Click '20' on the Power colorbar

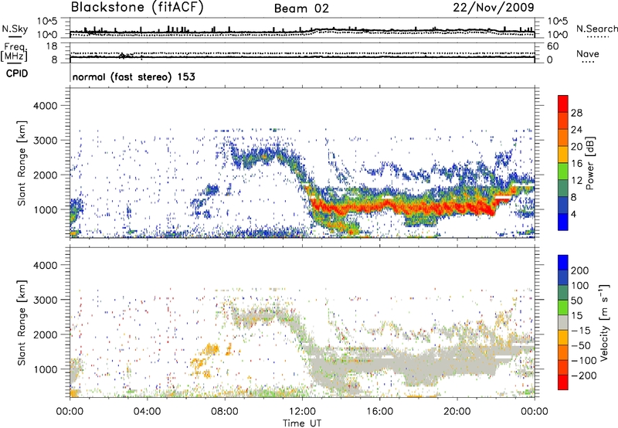click(x=576, y=147)
